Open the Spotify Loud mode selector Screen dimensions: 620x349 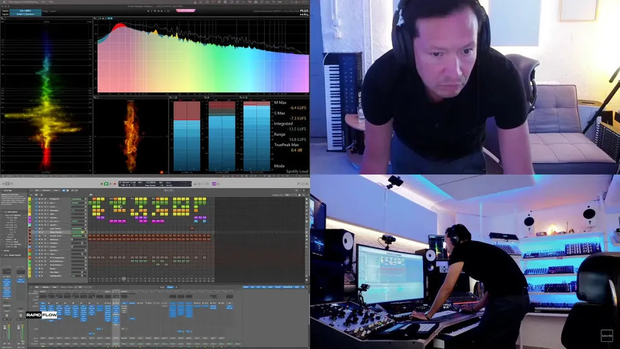point(294,171)
